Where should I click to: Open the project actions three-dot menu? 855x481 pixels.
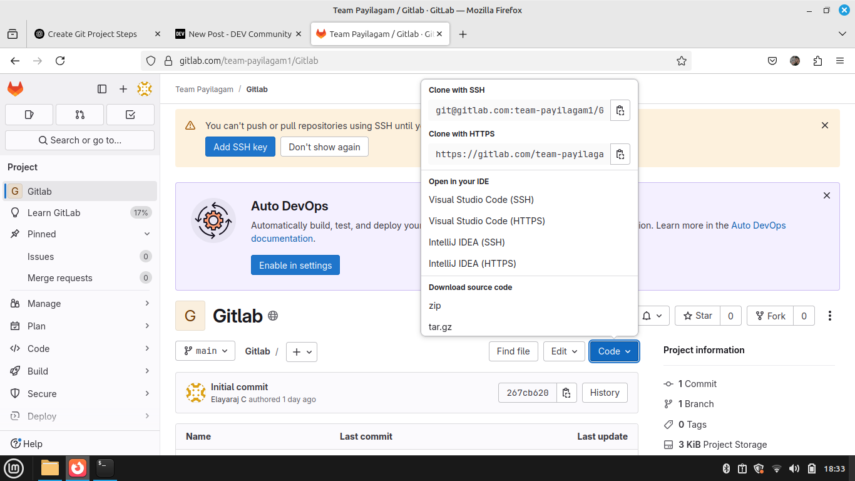coord(830,316)
